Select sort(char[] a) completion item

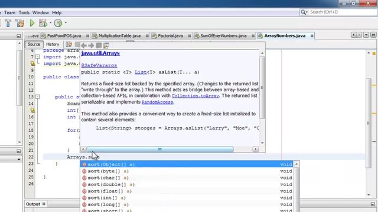tap(187, 178)
